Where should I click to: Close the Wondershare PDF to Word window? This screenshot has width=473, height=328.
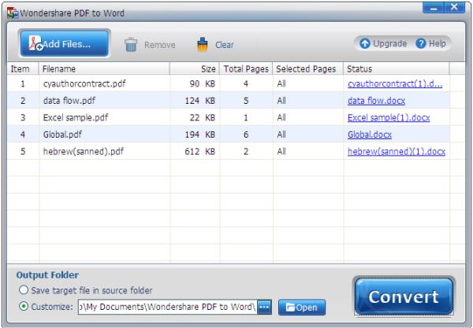point(455,8)
